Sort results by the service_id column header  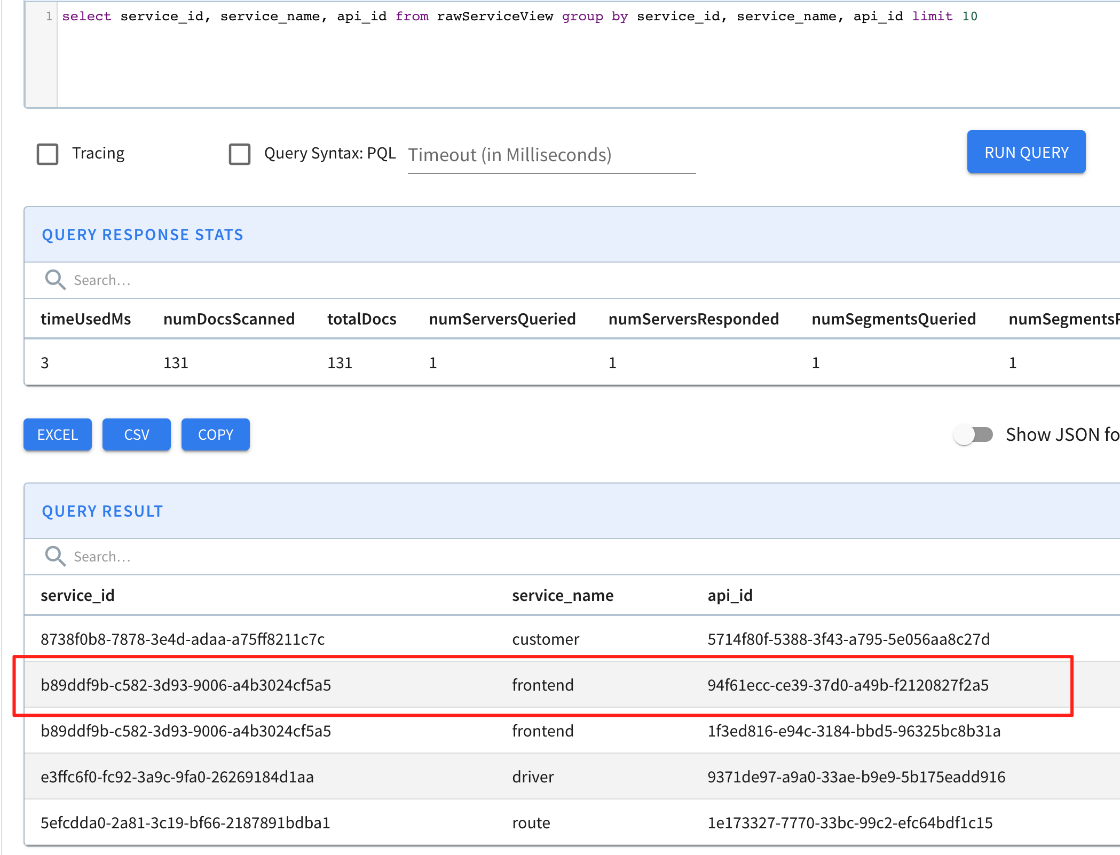(77, 595)
